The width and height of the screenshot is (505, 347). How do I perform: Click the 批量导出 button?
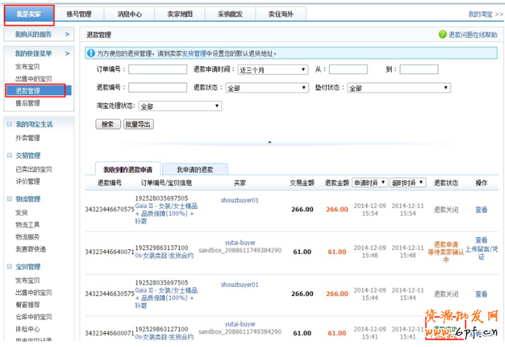[x=138, y=124]
